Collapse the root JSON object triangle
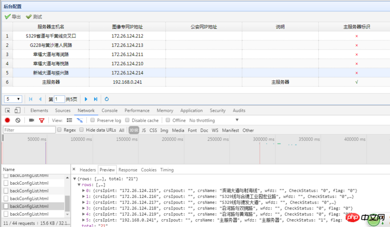This screenshot has height=227, width=390. click(75, 178)
